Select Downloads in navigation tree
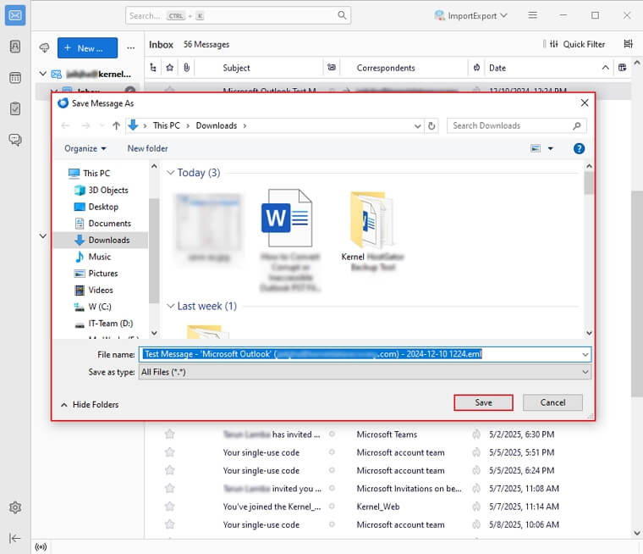The width and height of the screenshot is (643, 554). click(108, 241)
